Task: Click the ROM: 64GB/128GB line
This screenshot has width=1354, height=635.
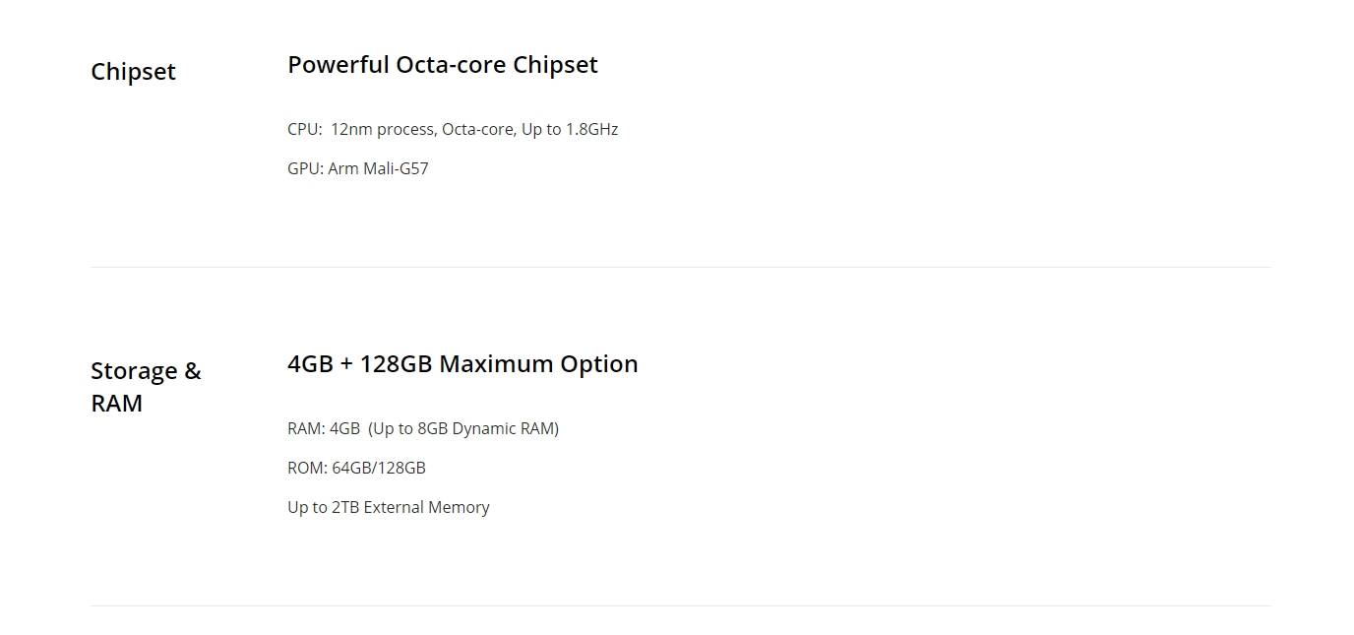Action: (x=356, y=468)
